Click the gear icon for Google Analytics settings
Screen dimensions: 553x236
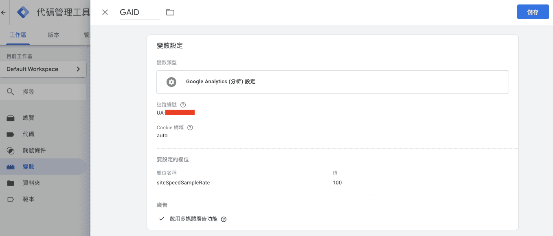(x=171, y=82)
